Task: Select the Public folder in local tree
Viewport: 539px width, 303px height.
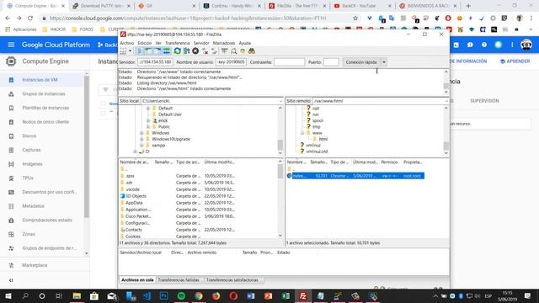Action: (x=164, y=127)
